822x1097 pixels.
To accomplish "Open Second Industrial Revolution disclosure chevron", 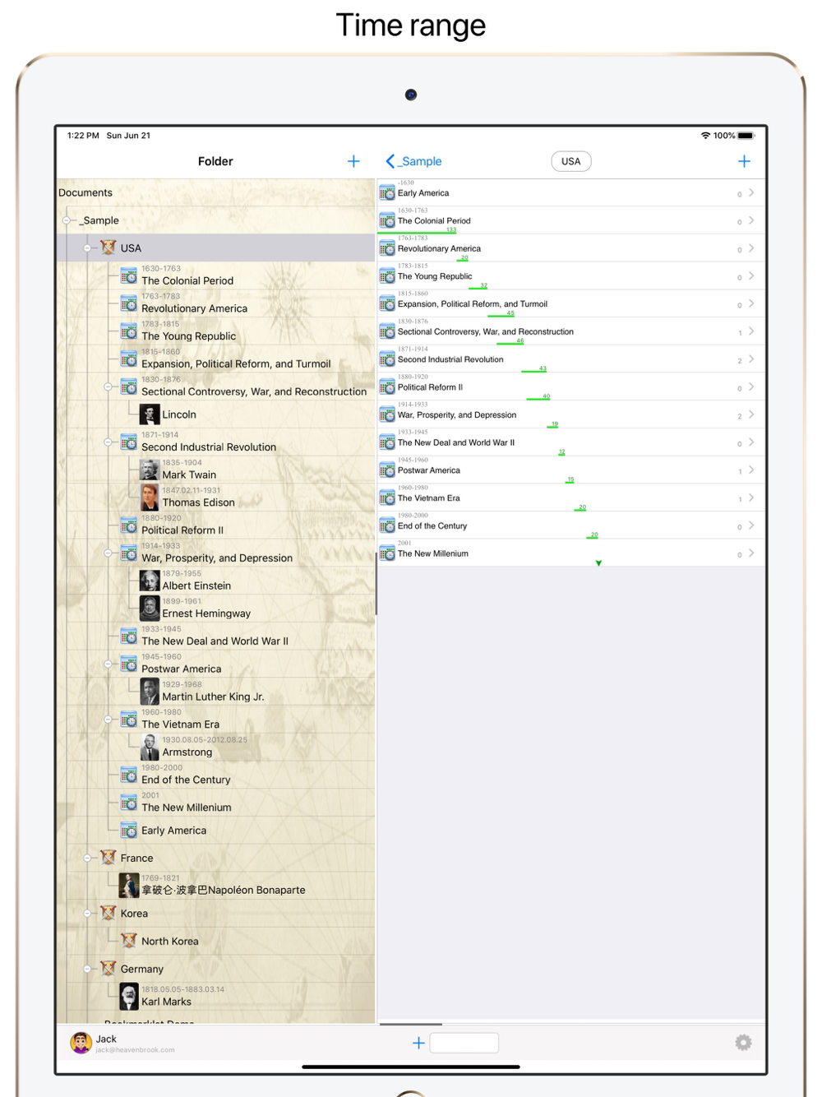I will (x=751, y=359).
